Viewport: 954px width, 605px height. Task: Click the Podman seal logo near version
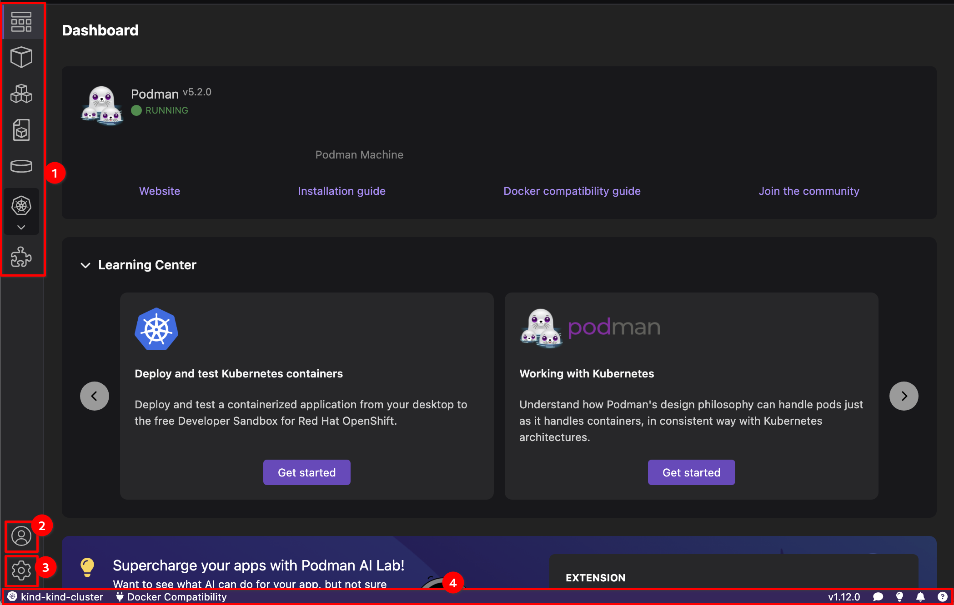[x=102, y=105]
